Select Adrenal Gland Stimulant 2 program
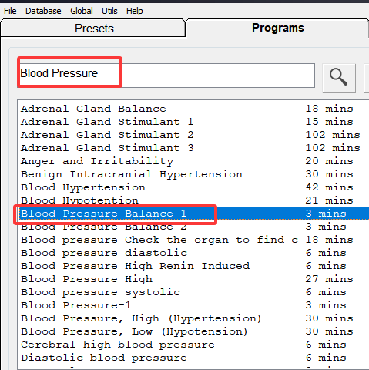369x370 pixels. click(x=194, y=135)
